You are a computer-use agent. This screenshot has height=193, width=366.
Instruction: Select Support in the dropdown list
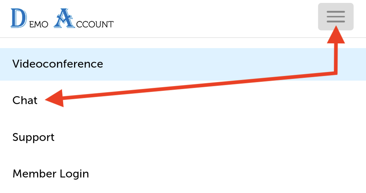pyautogui.click(x=33, y=137)
